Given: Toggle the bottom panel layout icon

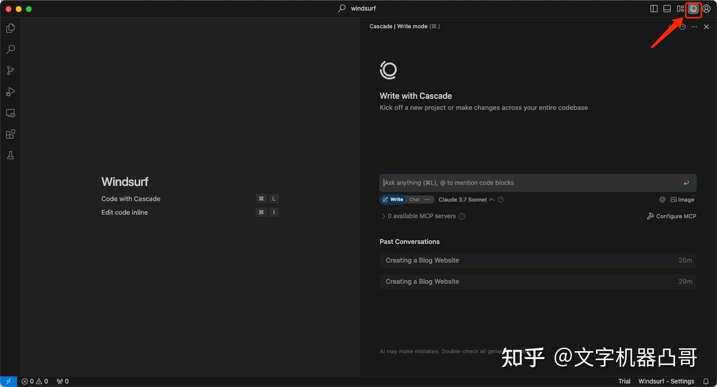Looking at the screenshot, I should [667, 8].
